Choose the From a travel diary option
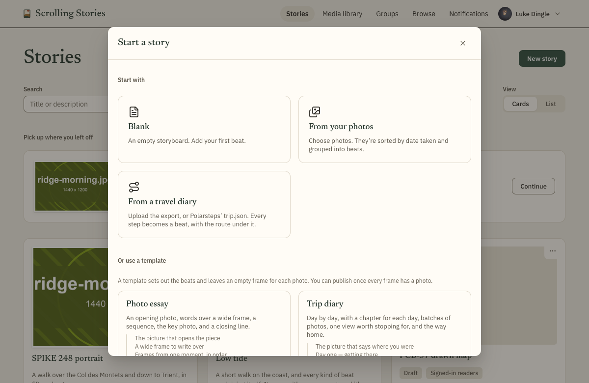 (204, 204)
